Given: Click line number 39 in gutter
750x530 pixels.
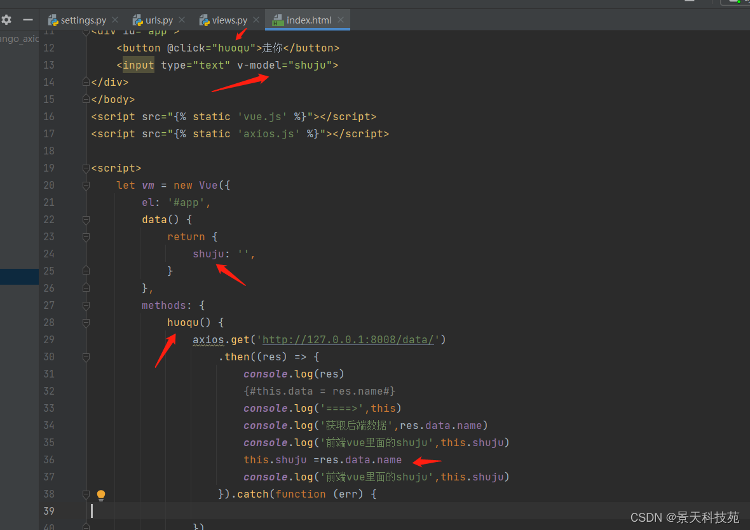Looking at the screenshot, I should [x=49, y=511].
